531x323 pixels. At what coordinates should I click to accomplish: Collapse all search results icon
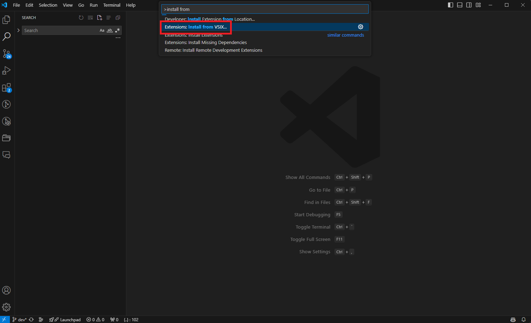click(x=118, y=18)
